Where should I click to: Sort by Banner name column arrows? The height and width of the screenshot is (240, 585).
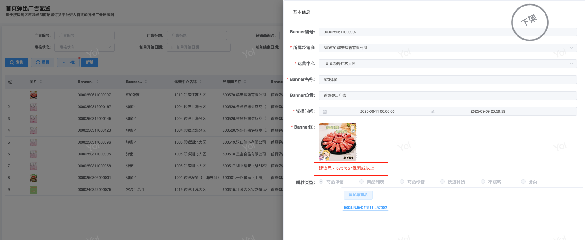point(146,82)
